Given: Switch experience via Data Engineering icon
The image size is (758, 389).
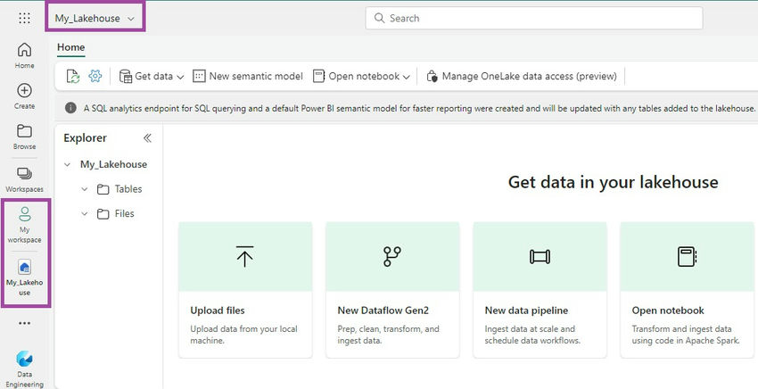Looking at the screenshot, I should coord(24,369).
